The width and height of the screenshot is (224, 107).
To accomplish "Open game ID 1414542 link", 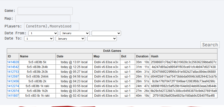I will pos(13,67).
